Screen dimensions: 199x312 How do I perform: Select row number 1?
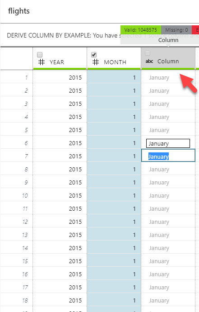[26, 77]
